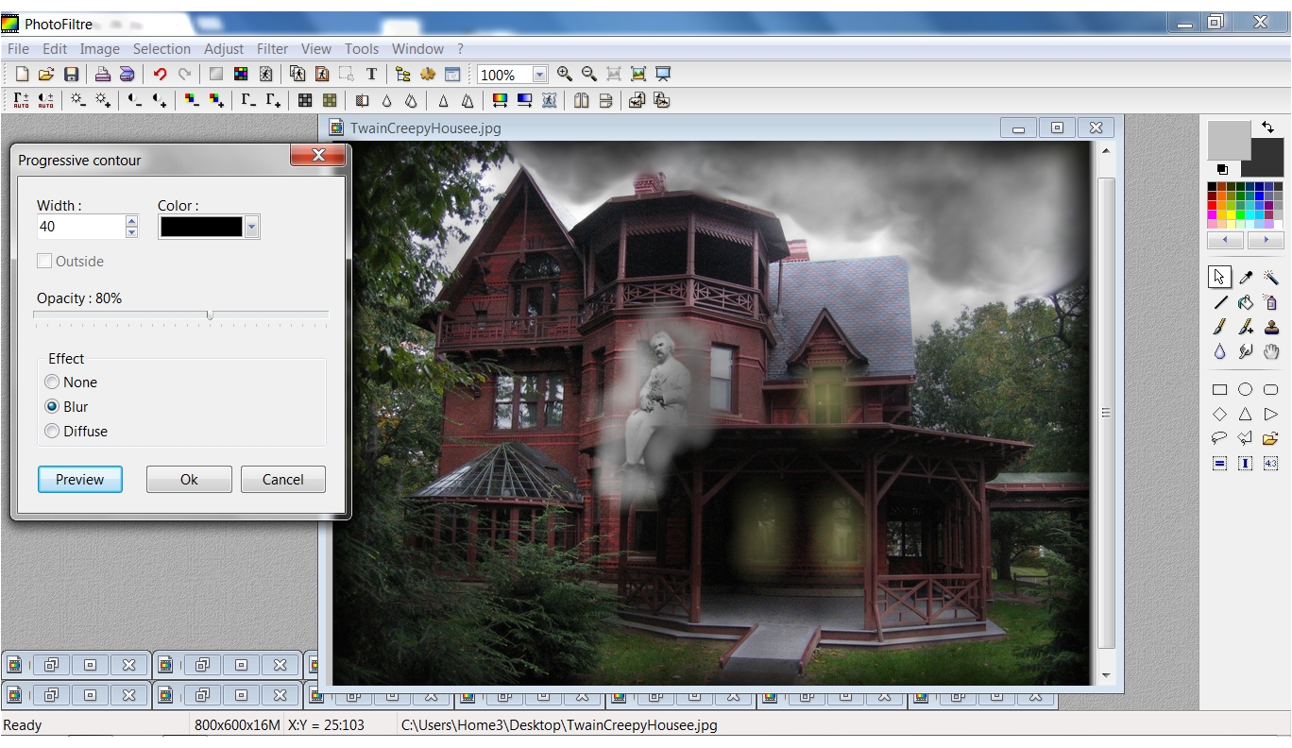Screen dimensions: 1292x748
Task: Click the Preview button
Action: [80, 480]
